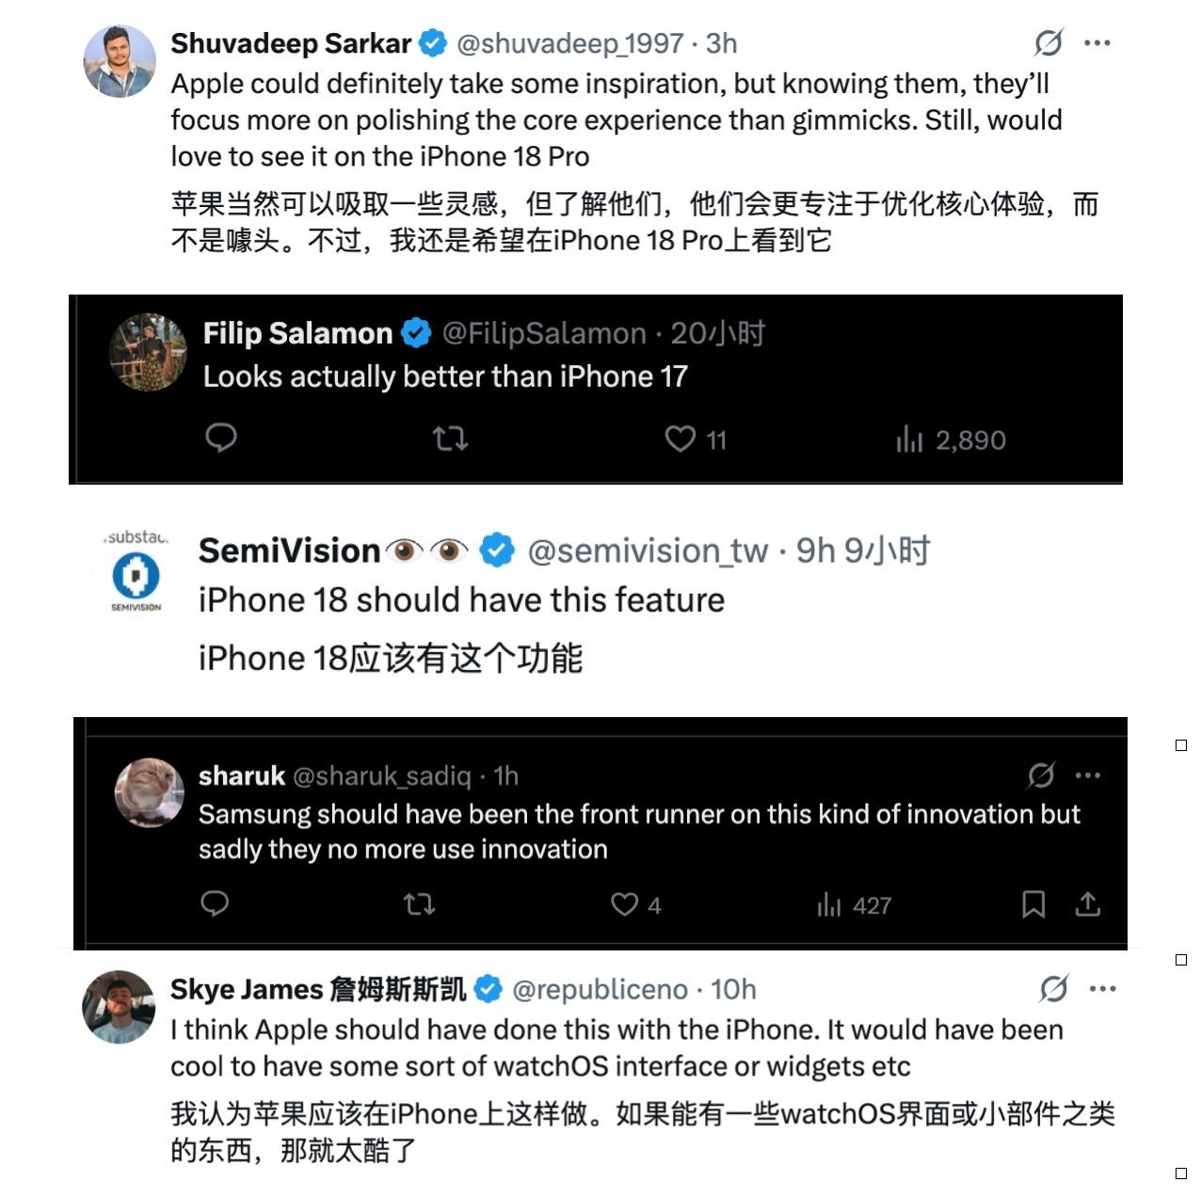This screenshot has height=1197, width=1201.
Task: Open @republiceno profile link
Action: 600,990
